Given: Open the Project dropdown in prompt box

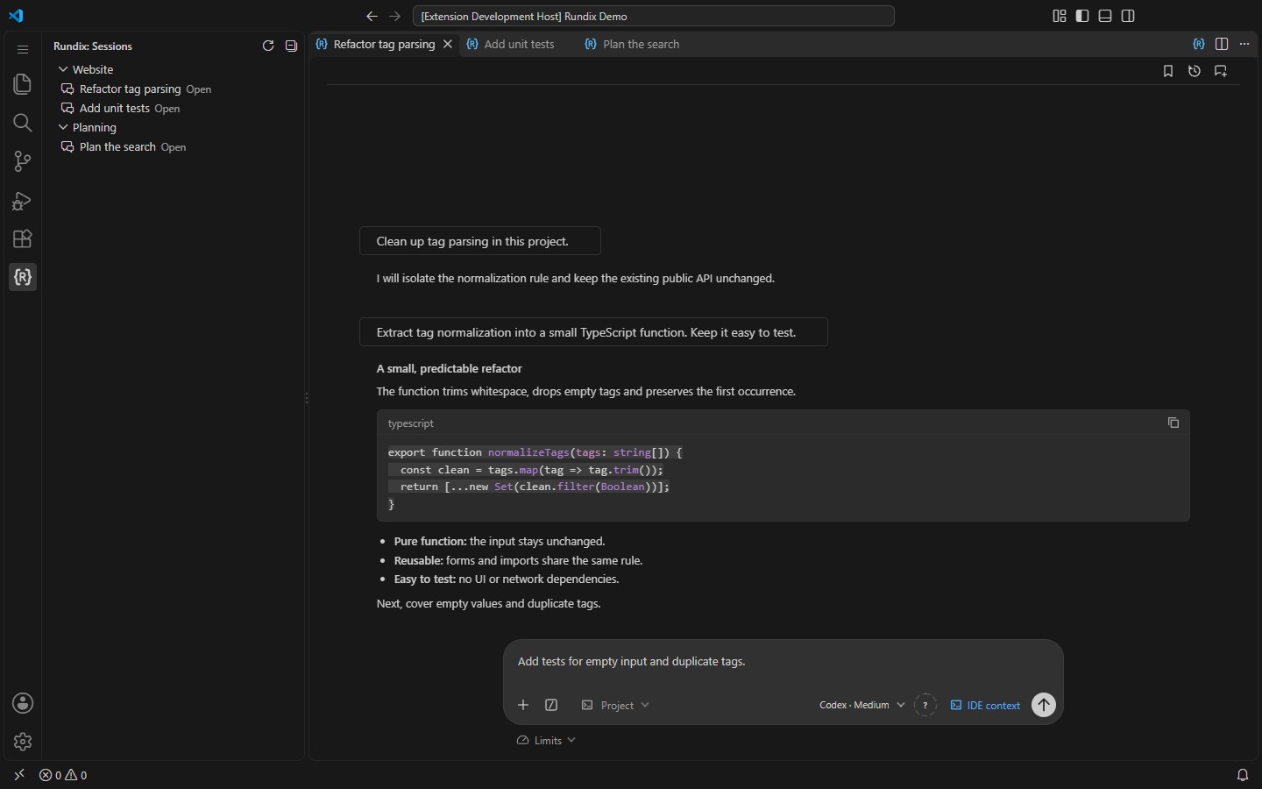Looking at the screenshot, I should point(615,705).
